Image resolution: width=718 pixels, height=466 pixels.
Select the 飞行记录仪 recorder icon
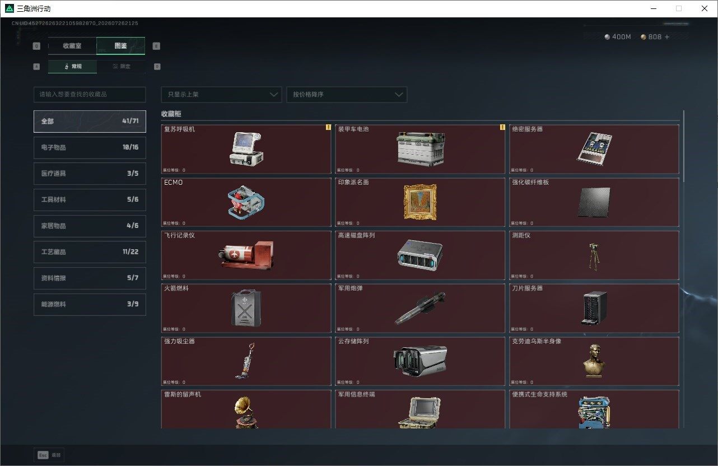246,255
